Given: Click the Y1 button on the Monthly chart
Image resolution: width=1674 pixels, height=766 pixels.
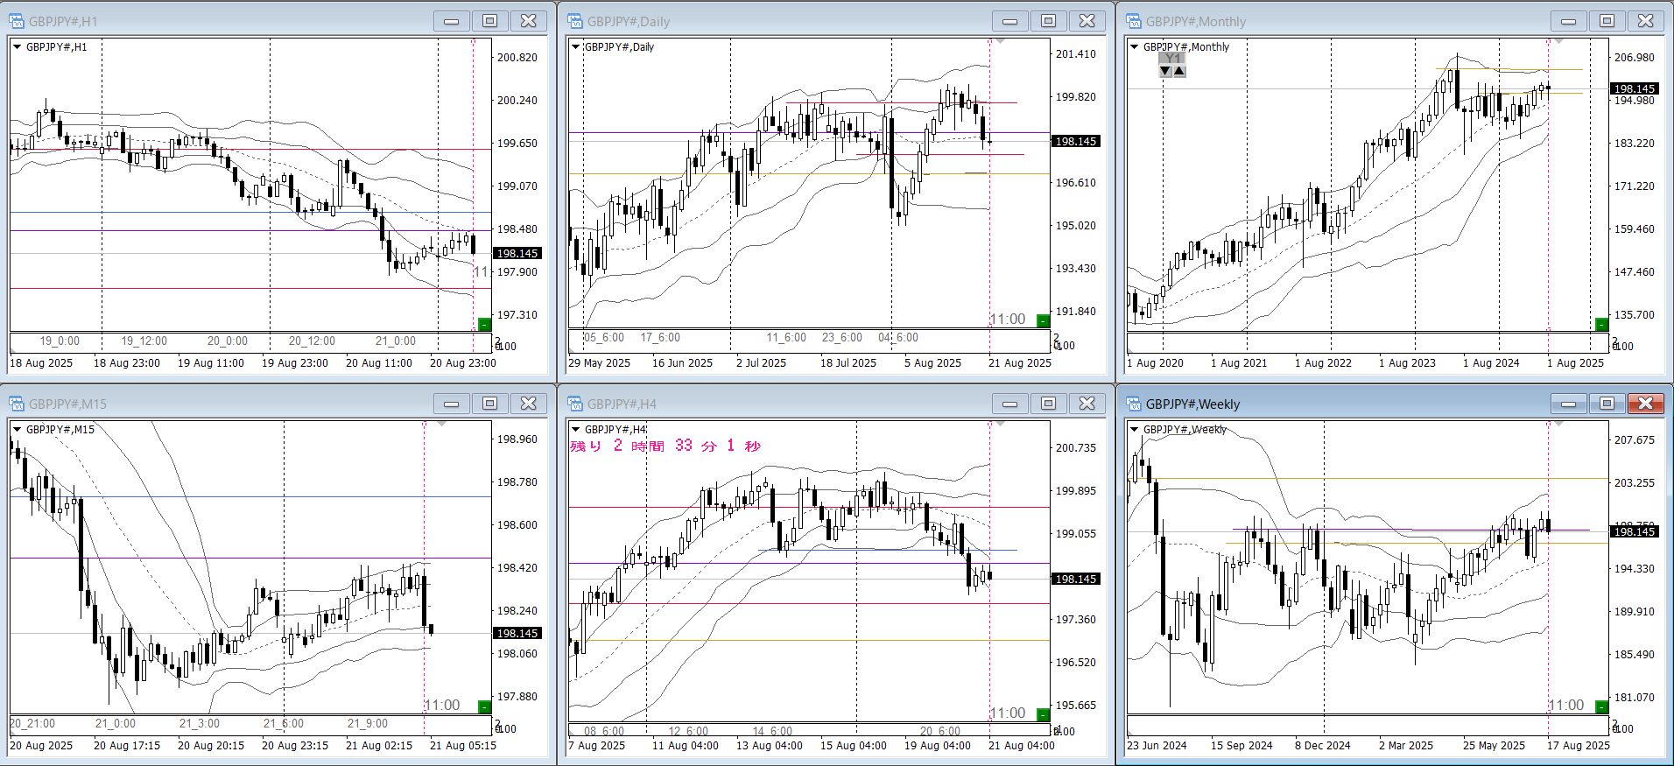Looking at the screenshot, I should pyautogui.click(x=1172, y=59).
